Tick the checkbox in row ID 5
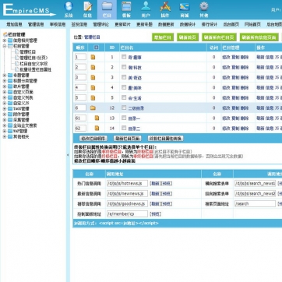This screenshot has width=282, height=282. (124, 97)
